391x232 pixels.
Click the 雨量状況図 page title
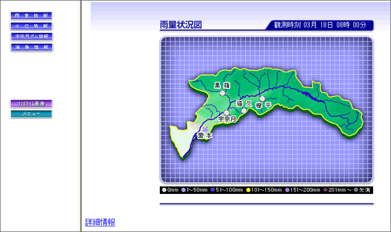[x=181, y=25]
